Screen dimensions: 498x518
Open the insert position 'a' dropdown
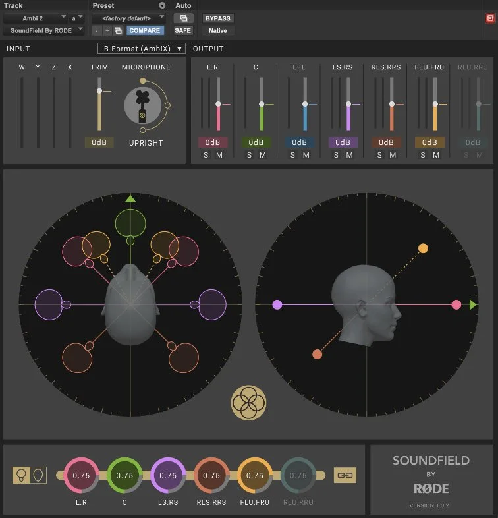point(76,18)
